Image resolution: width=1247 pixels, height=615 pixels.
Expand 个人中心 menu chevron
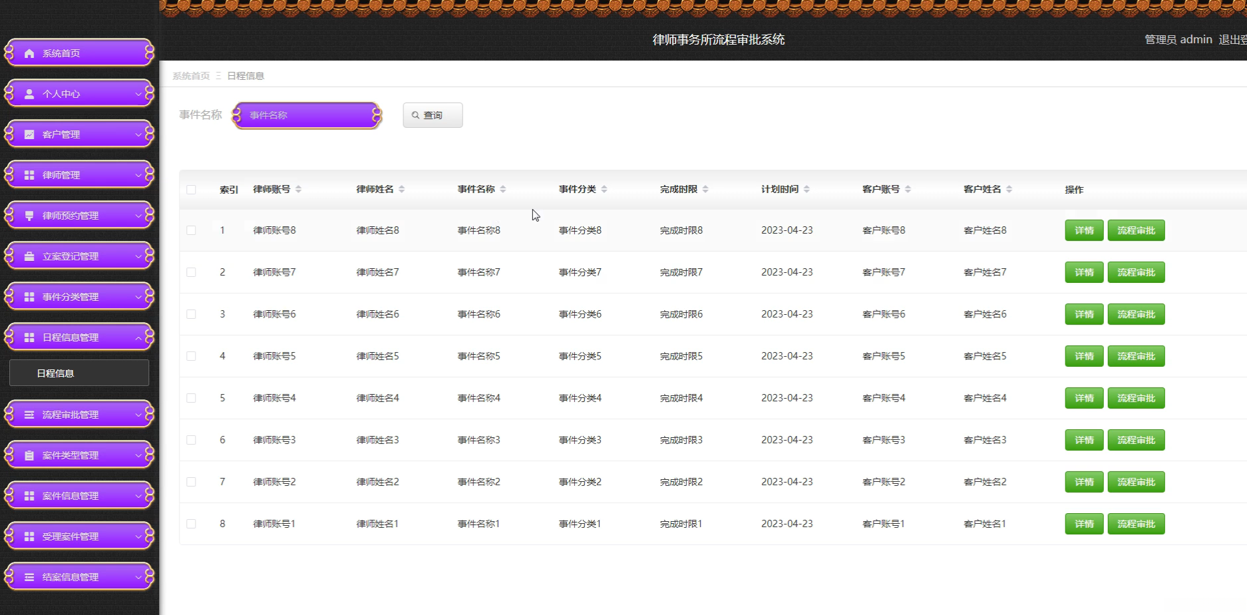[x=138, y=94]
